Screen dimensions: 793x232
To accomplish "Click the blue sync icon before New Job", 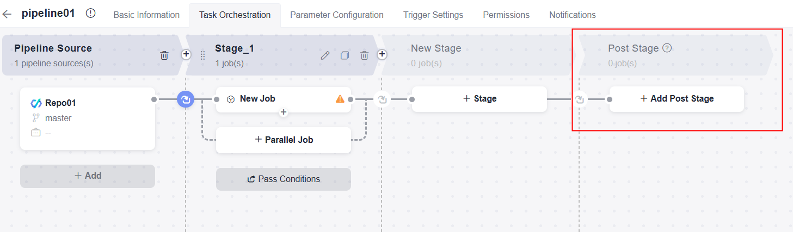I will (186, 99).
